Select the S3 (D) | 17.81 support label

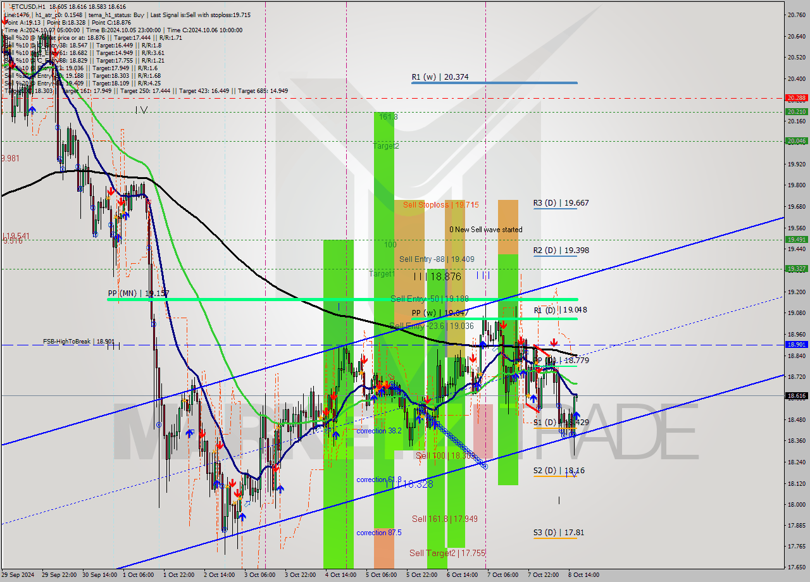559,533
